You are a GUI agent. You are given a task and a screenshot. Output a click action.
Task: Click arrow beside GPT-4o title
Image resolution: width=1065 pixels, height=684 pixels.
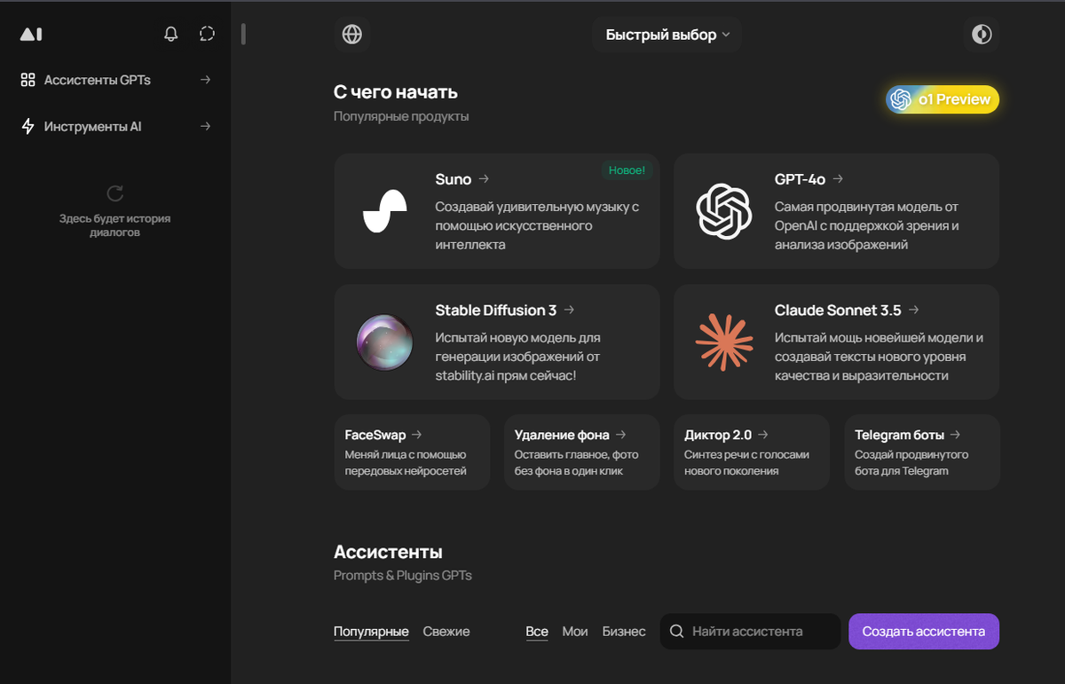pyautogui.click(x=838, y=179)
